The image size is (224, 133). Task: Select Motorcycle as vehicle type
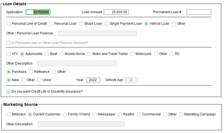(x=133, y=54)
